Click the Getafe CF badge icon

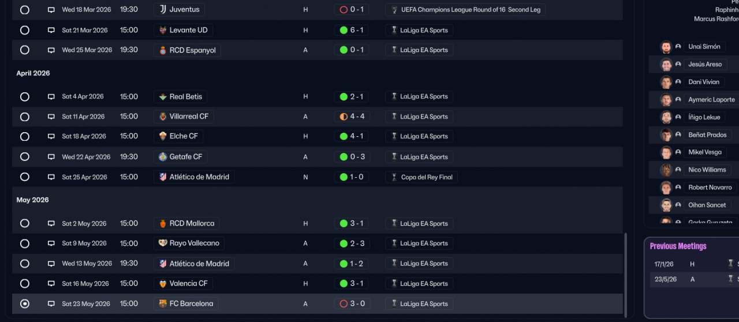163,157
